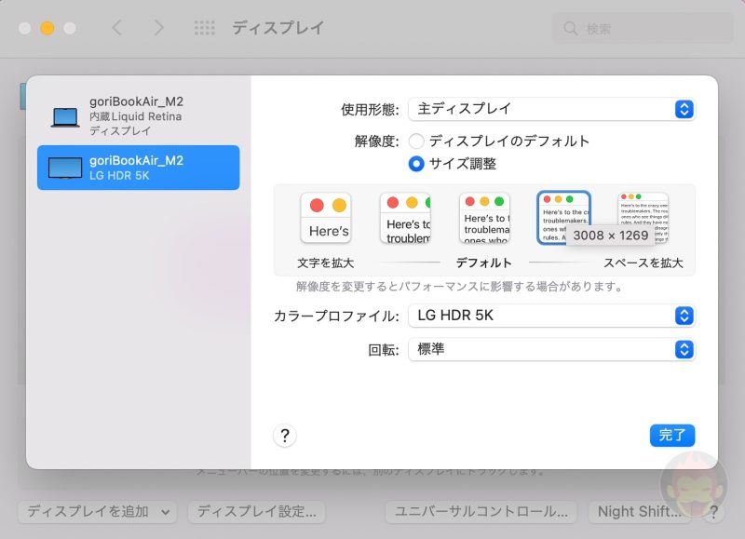Open the show-all grid icon
The width and height of the screenshot is (745, 539).
pos(205,28)
